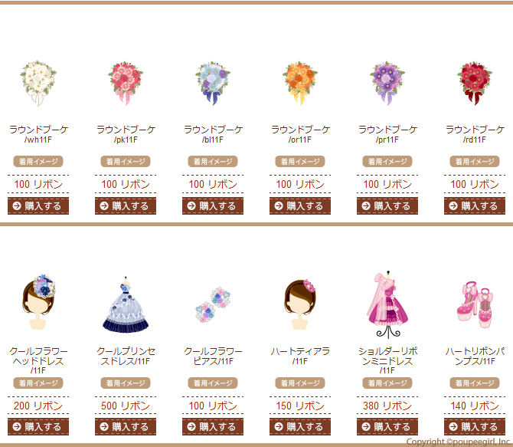
Task: Click the blue princess dress image
Action: (126, 305)
